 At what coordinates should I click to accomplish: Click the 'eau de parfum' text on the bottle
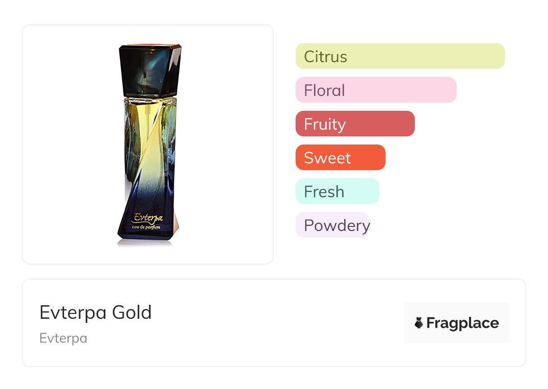[148, 228]
